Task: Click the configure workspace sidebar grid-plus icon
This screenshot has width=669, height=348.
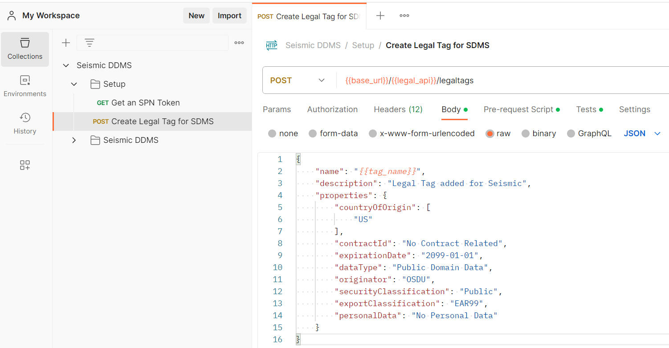Action: [x=25, y=166]
